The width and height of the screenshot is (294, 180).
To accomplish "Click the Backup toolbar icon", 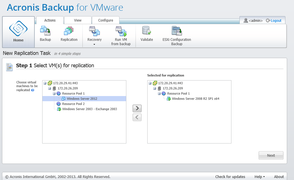I will (45, 31).
